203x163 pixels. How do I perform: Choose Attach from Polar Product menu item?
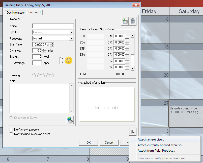click(x=156, y=151)
